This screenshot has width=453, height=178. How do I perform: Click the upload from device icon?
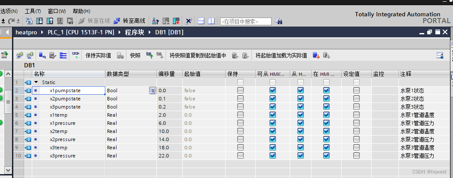click(50, 21)
